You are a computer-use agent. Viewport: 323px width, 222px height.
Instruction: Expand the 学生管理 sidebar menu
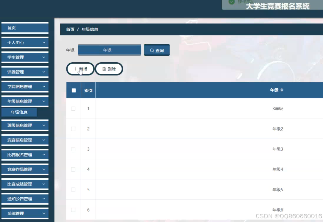click(x=25, y=57)
